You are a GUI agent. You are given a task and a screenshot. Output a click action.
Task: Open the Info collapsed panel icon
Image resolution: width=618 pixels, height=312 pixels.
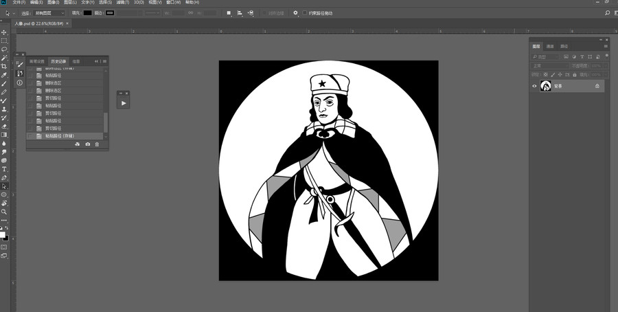coord(20,83)
